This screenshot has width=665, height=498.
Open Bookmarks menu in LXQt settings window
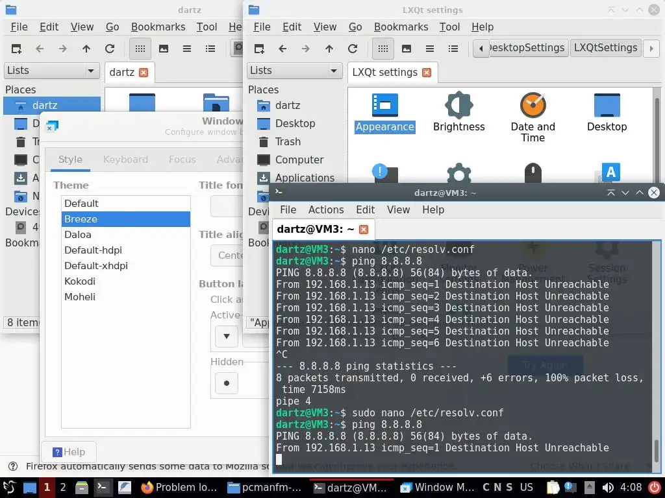pyautogui.click(x=401, y=27)
